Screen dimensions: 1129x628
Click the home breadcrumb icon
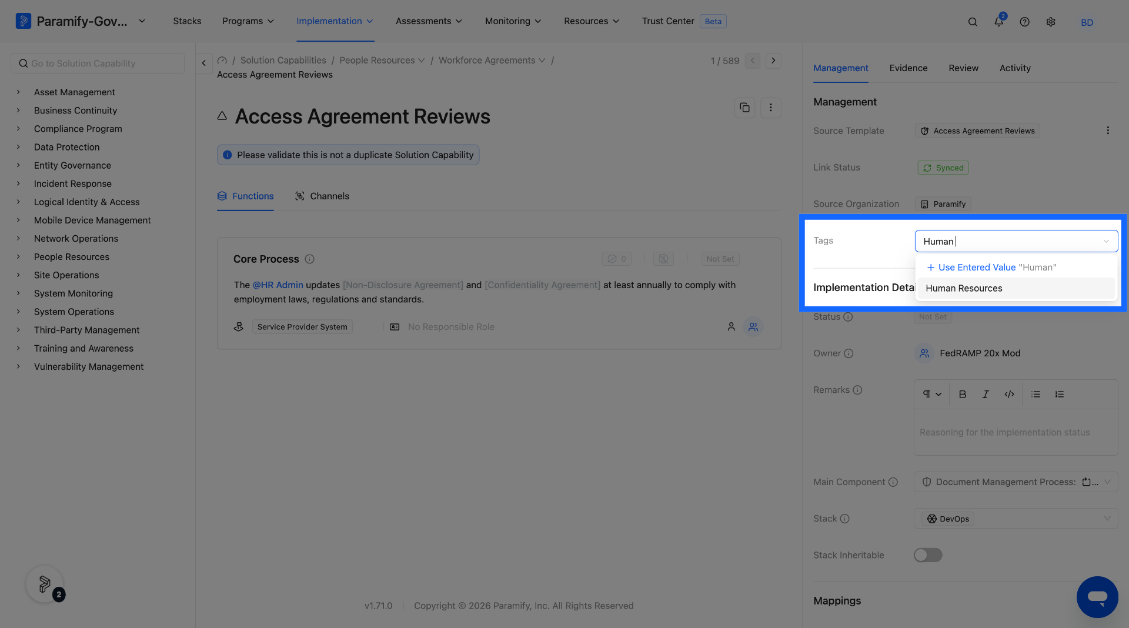pyautogui.click(x=222, y=61)
